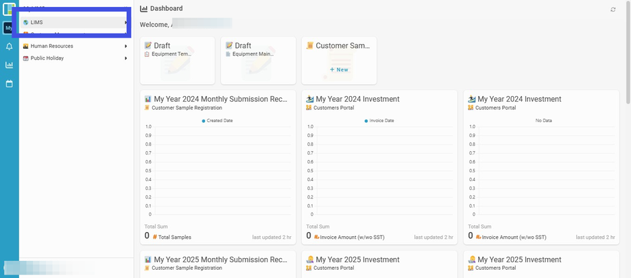Image resolution: width=631 pixels, height=278 pixels.
Task: Click the refresh dashboard icon
Action: [x=613, y=10]
